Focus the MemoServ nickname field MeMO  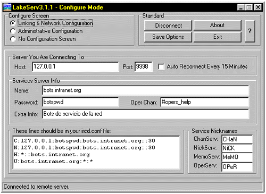click(237, 157)
